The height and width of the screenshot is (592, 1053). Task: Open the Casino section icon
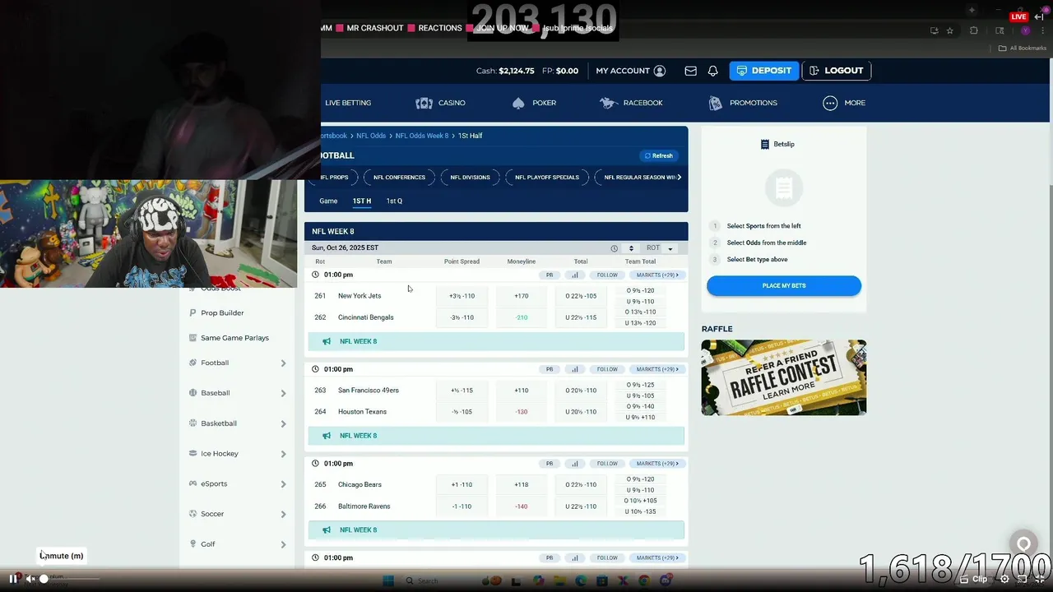pos(424,103)
